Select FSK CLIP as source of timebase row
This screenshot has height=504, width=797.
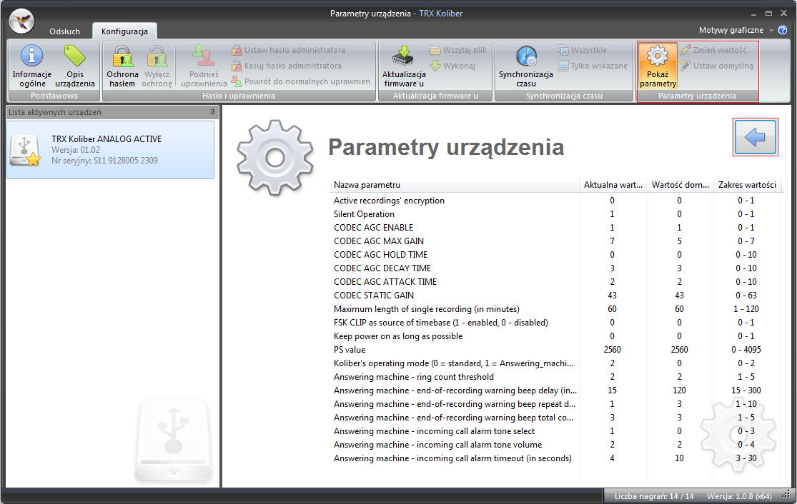point(555,322)
